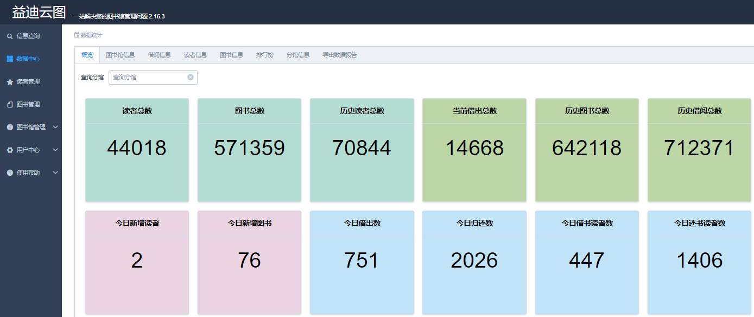Open the 借阅信息 tab
Viewport: 754px width, 317px height.
coord(159,55)
